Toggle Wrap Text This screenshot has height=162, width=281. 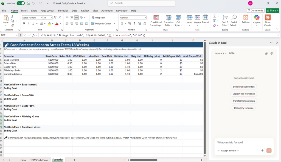coord(99,18)
